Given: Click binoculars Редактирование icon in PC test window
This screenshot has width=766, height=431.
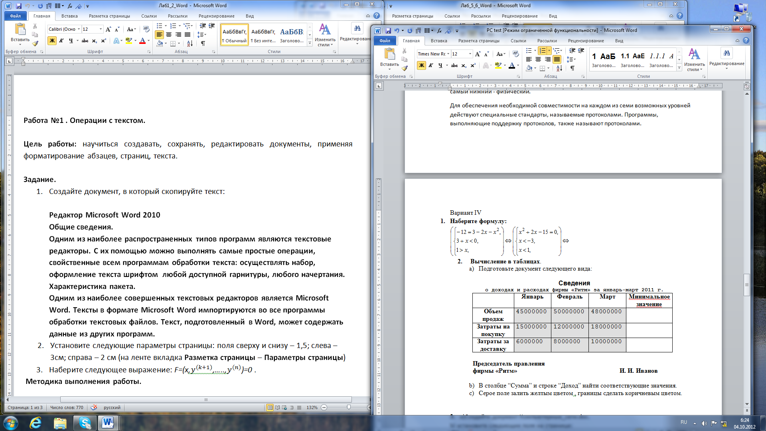Looking at the screenshot, I should point(727,53).
